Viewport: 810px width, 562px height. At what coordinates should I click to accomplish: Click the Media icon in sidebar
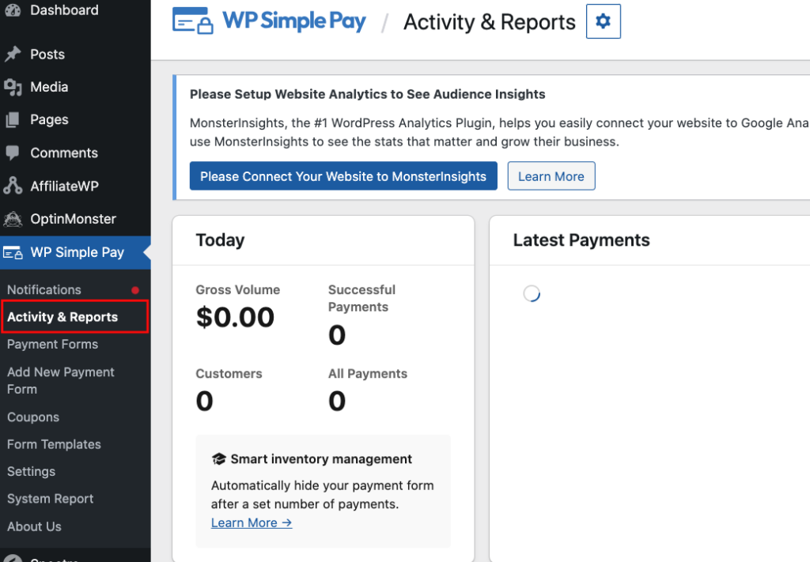pos(13,87)
